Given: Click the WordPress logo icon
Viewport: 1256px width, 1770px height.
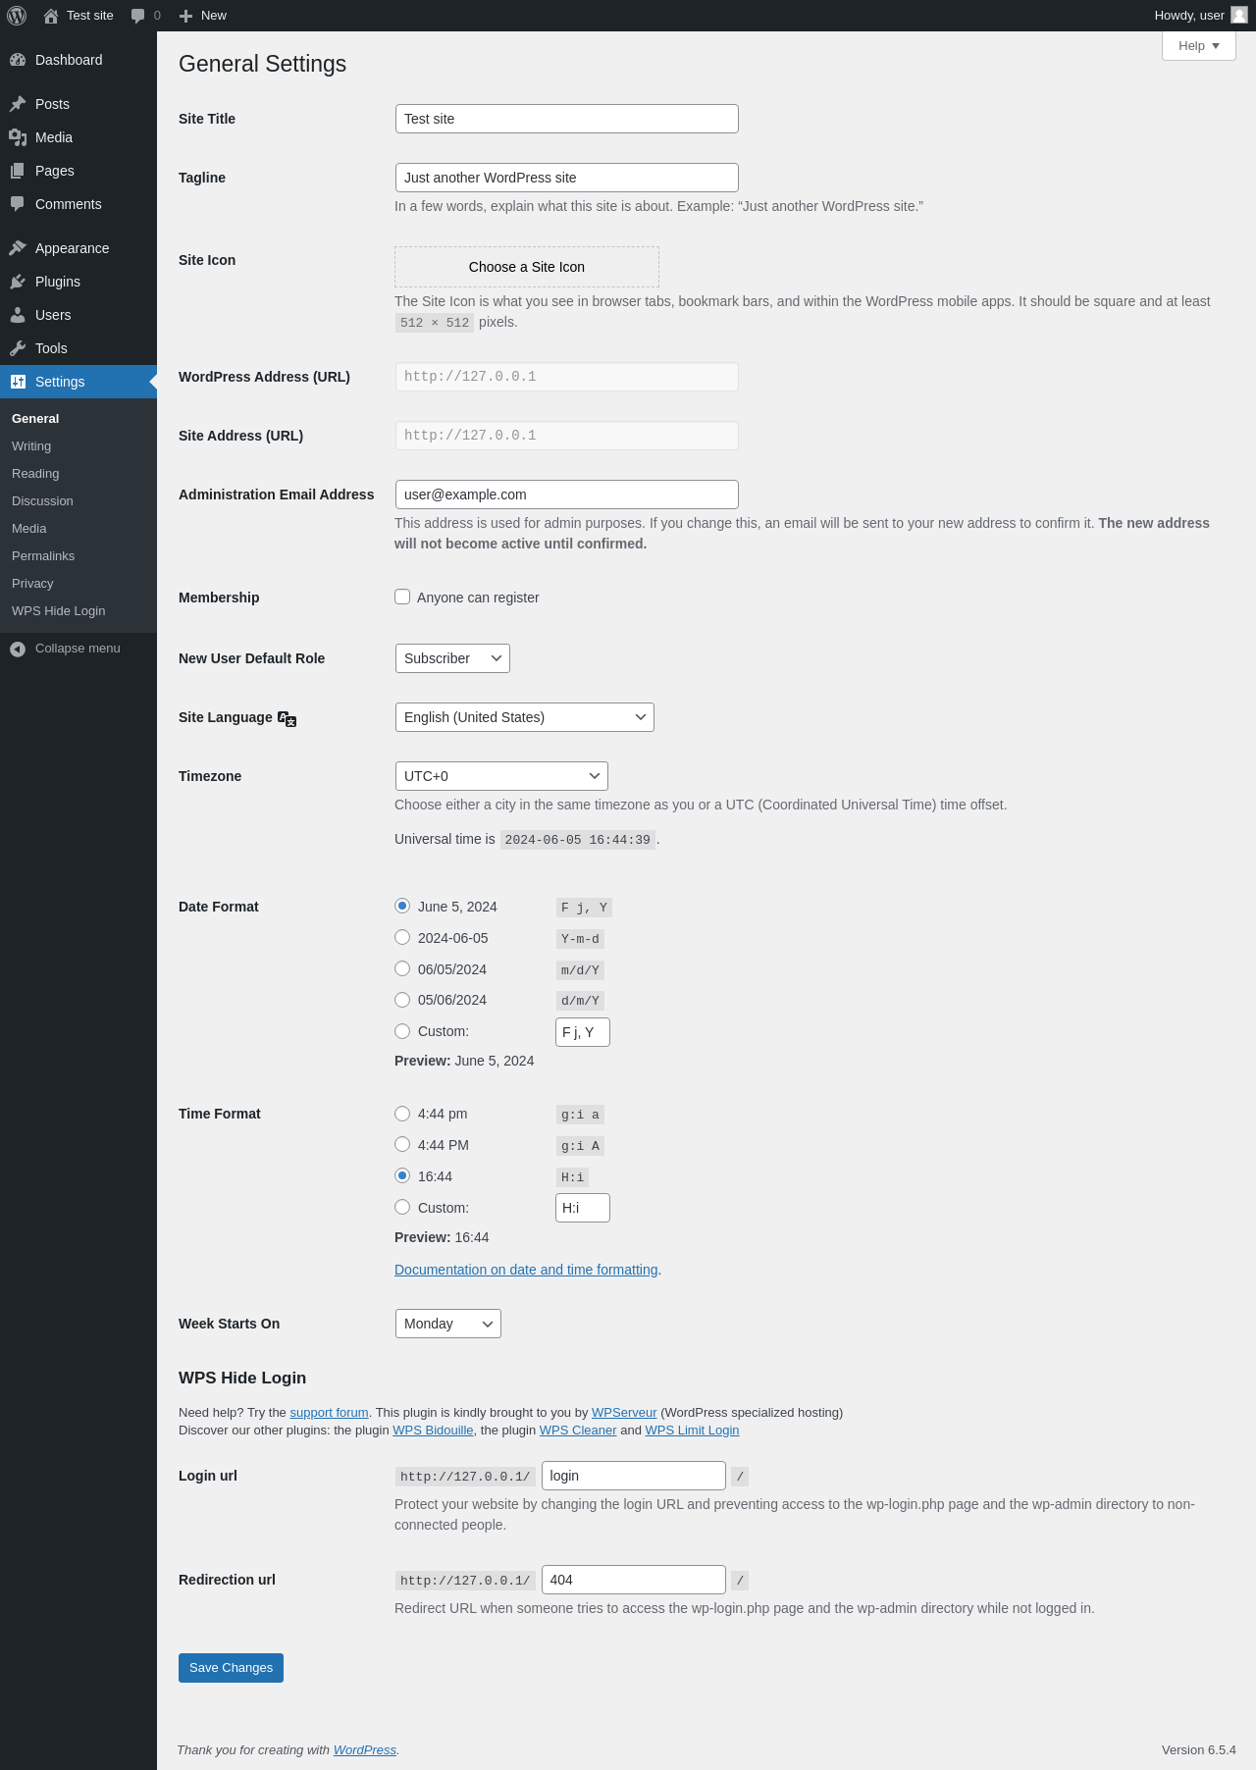Looking at the screenshot, I should (17, 16).
